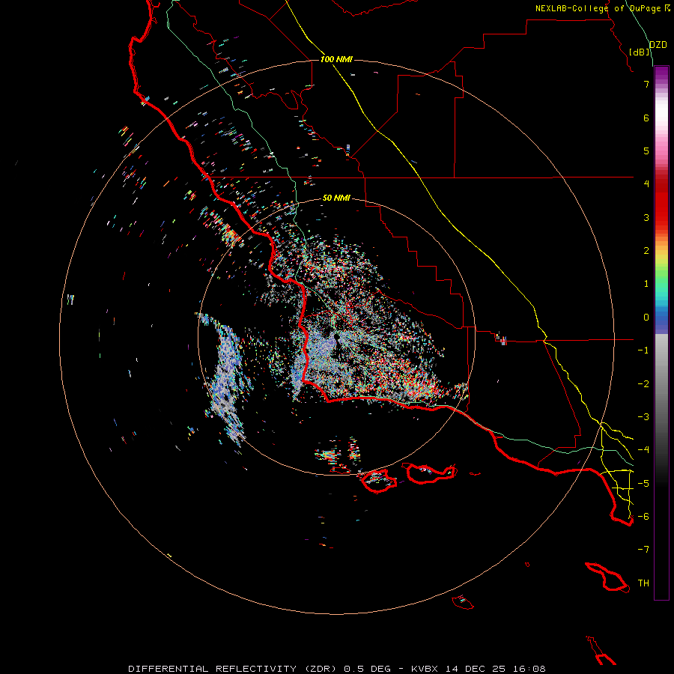The width and height of the screenshot is (674, 674).
Task: Pick the red section of the color bar
Action: [x=661, y=202]
